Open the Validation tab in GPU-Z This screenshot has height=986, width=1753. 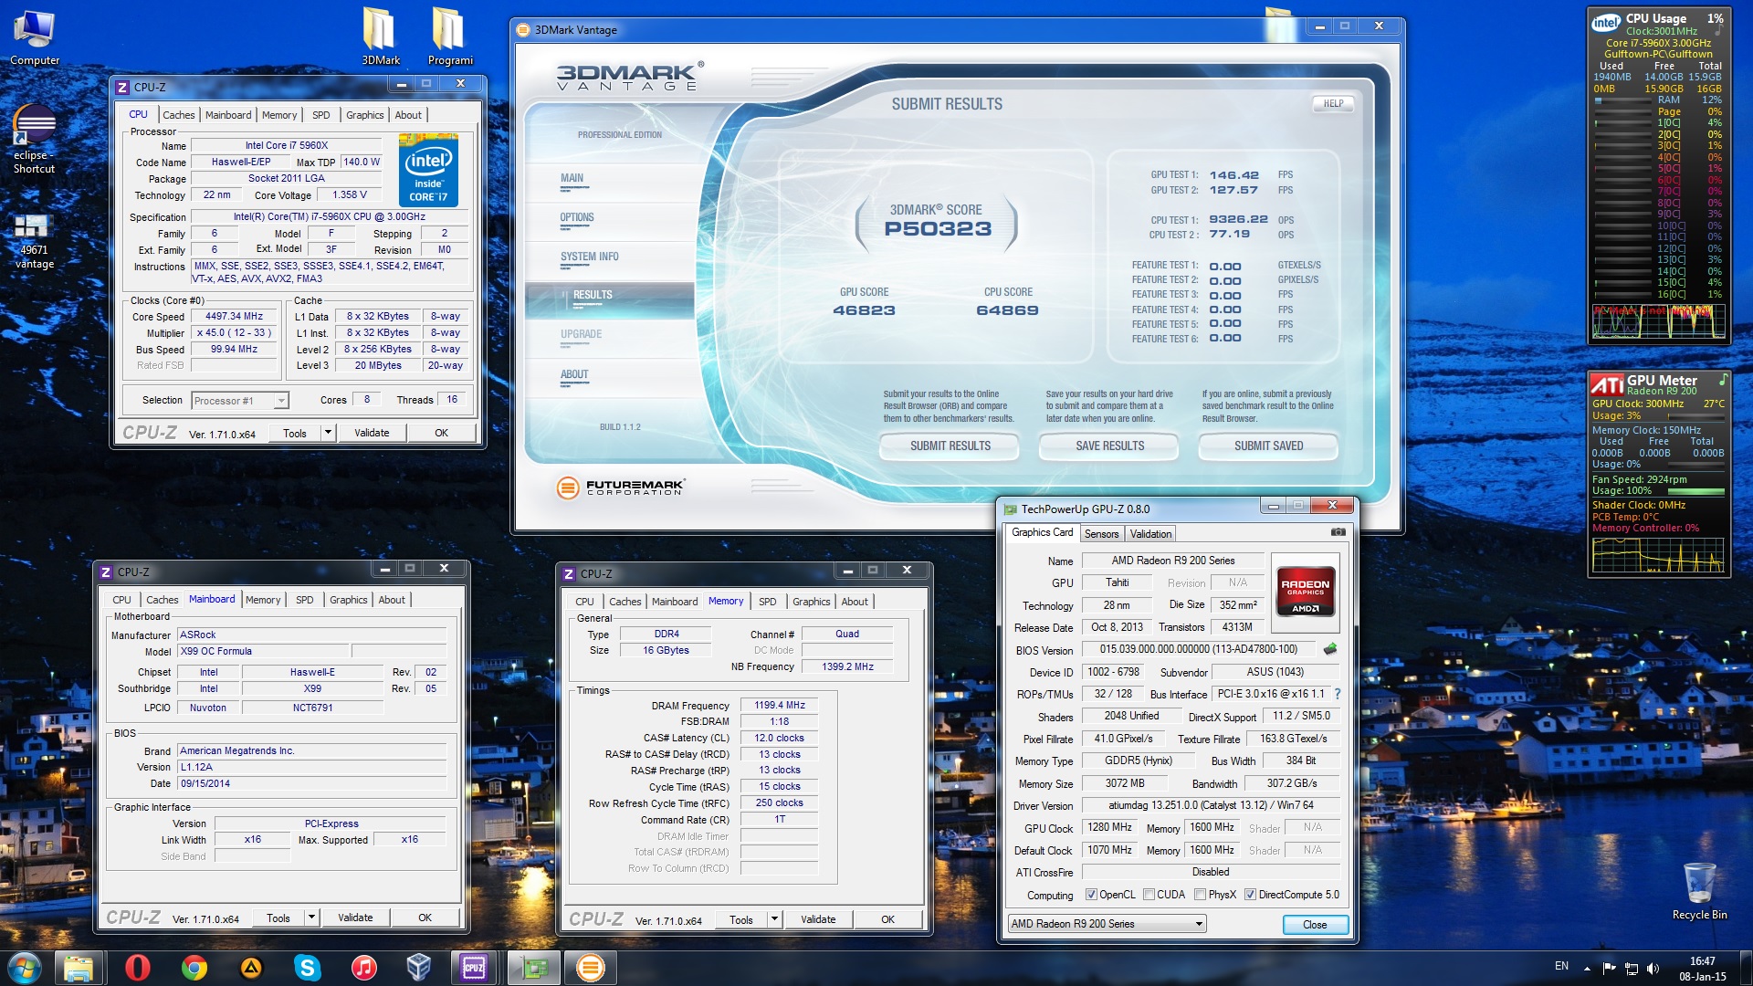coord(1149,534)
